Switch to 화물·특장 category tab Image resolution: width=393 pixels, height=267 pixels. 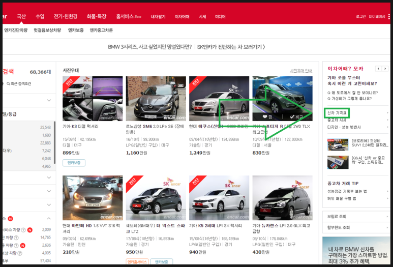pos(97,17)
